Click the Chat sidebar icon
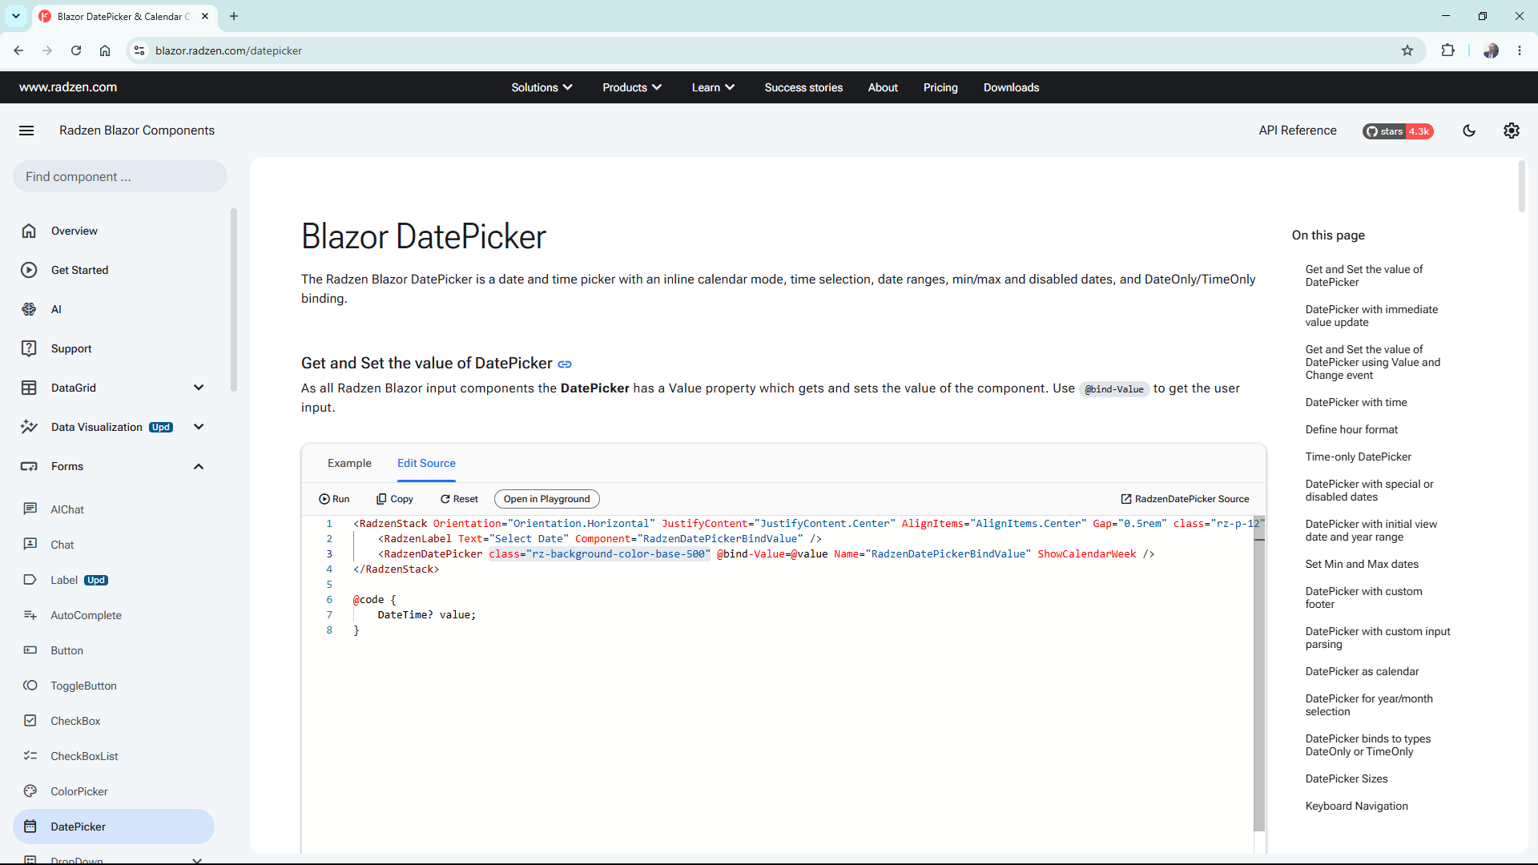The width and height of the screenshot is (1538, 865). pos(30,544)
